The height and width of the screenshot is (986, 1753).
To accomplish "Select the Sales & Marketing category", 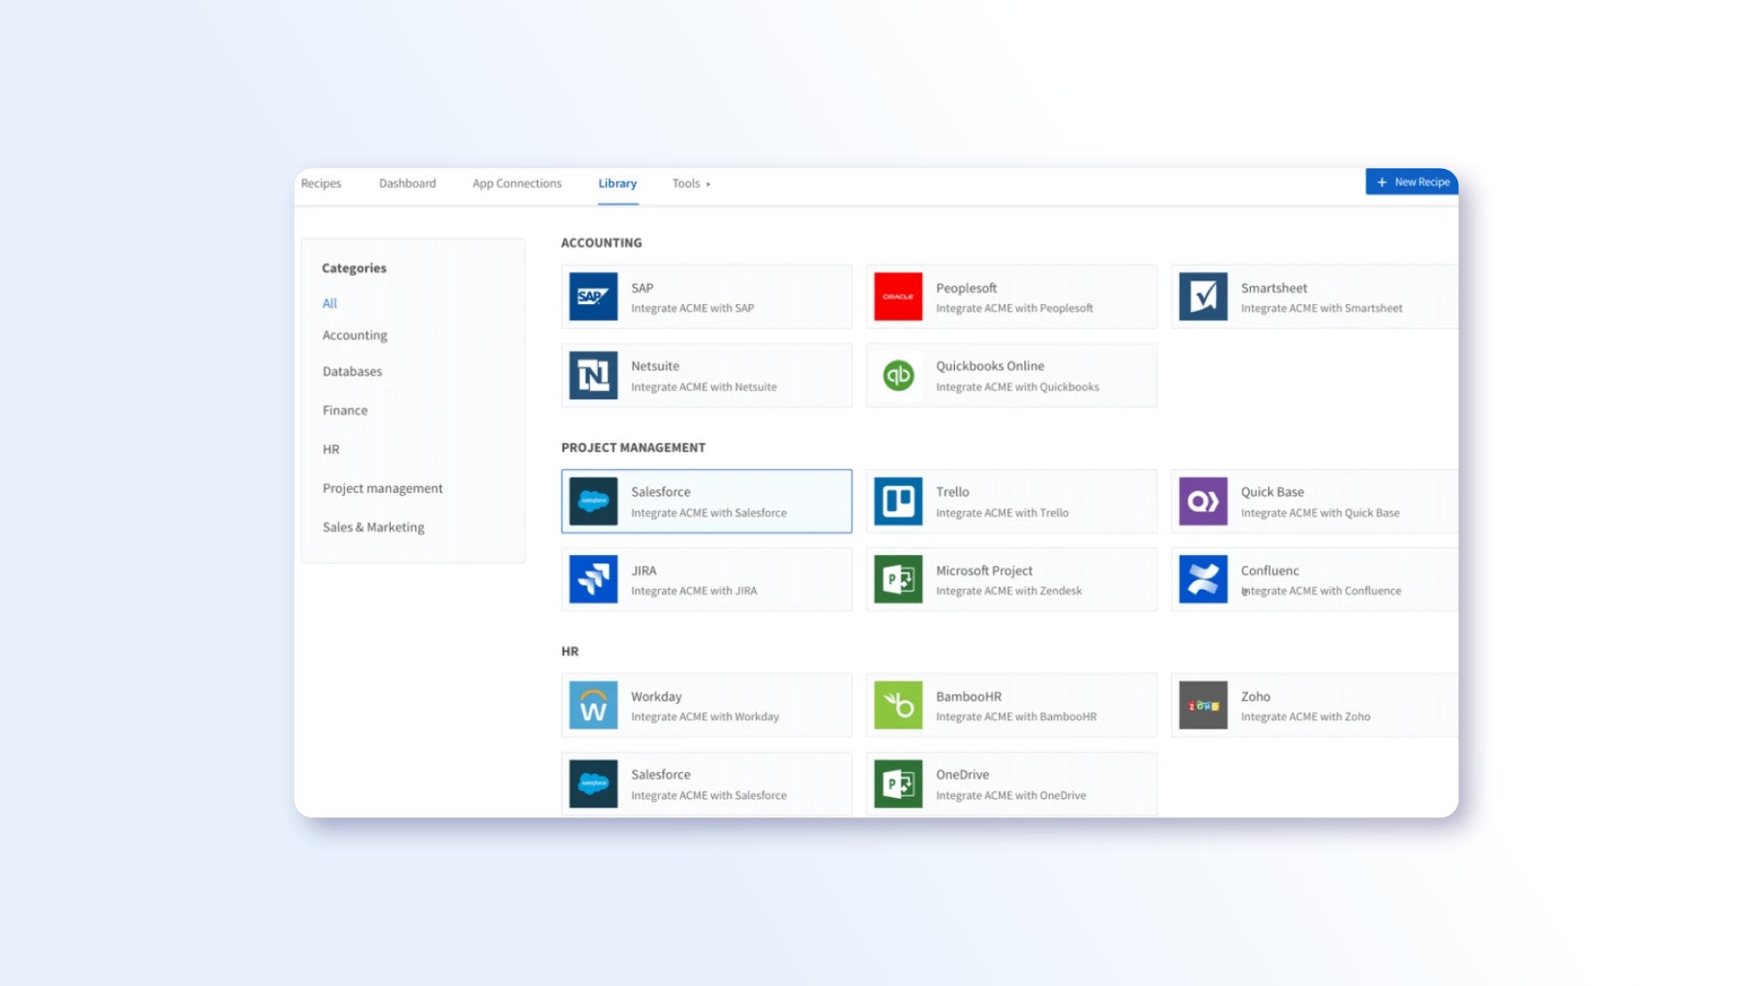I will [x=373, y=527].
